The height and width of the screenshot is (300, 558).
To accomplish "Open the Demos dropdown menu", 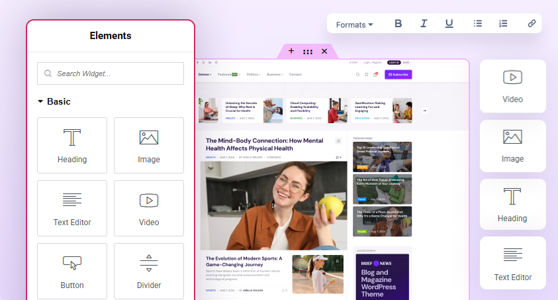I will coord(205,74).
